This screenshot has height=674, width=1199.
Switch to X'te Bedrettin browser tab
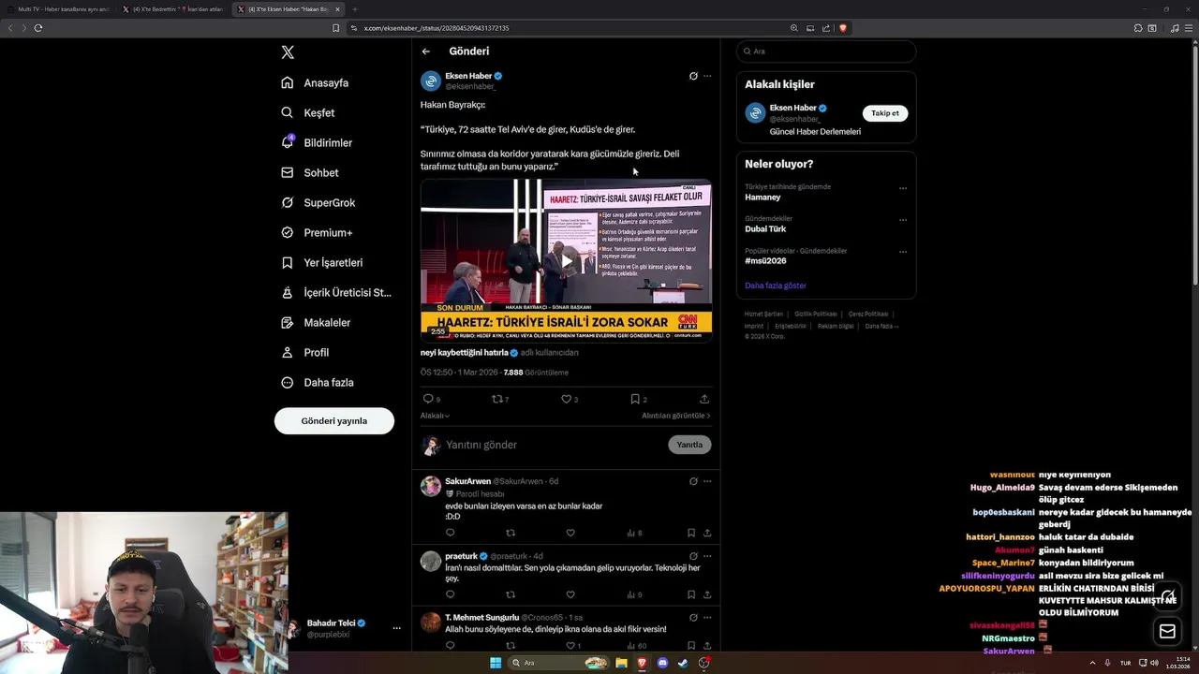click(x=173, y=9)
